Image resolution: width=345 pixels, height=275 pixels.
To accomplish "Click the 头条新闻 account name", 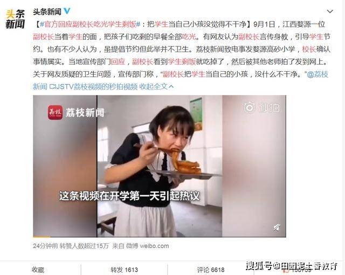I will click(x=47, y=12).
